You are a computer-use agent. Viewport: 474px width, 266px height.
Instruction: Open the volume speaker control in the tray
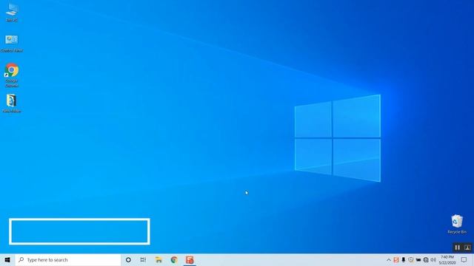(x=433, y=259)
